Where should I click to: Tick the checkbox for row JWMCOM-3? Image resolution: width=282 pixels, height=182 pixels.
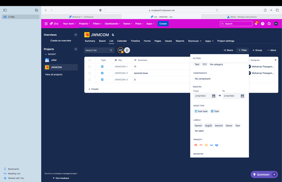89,79
